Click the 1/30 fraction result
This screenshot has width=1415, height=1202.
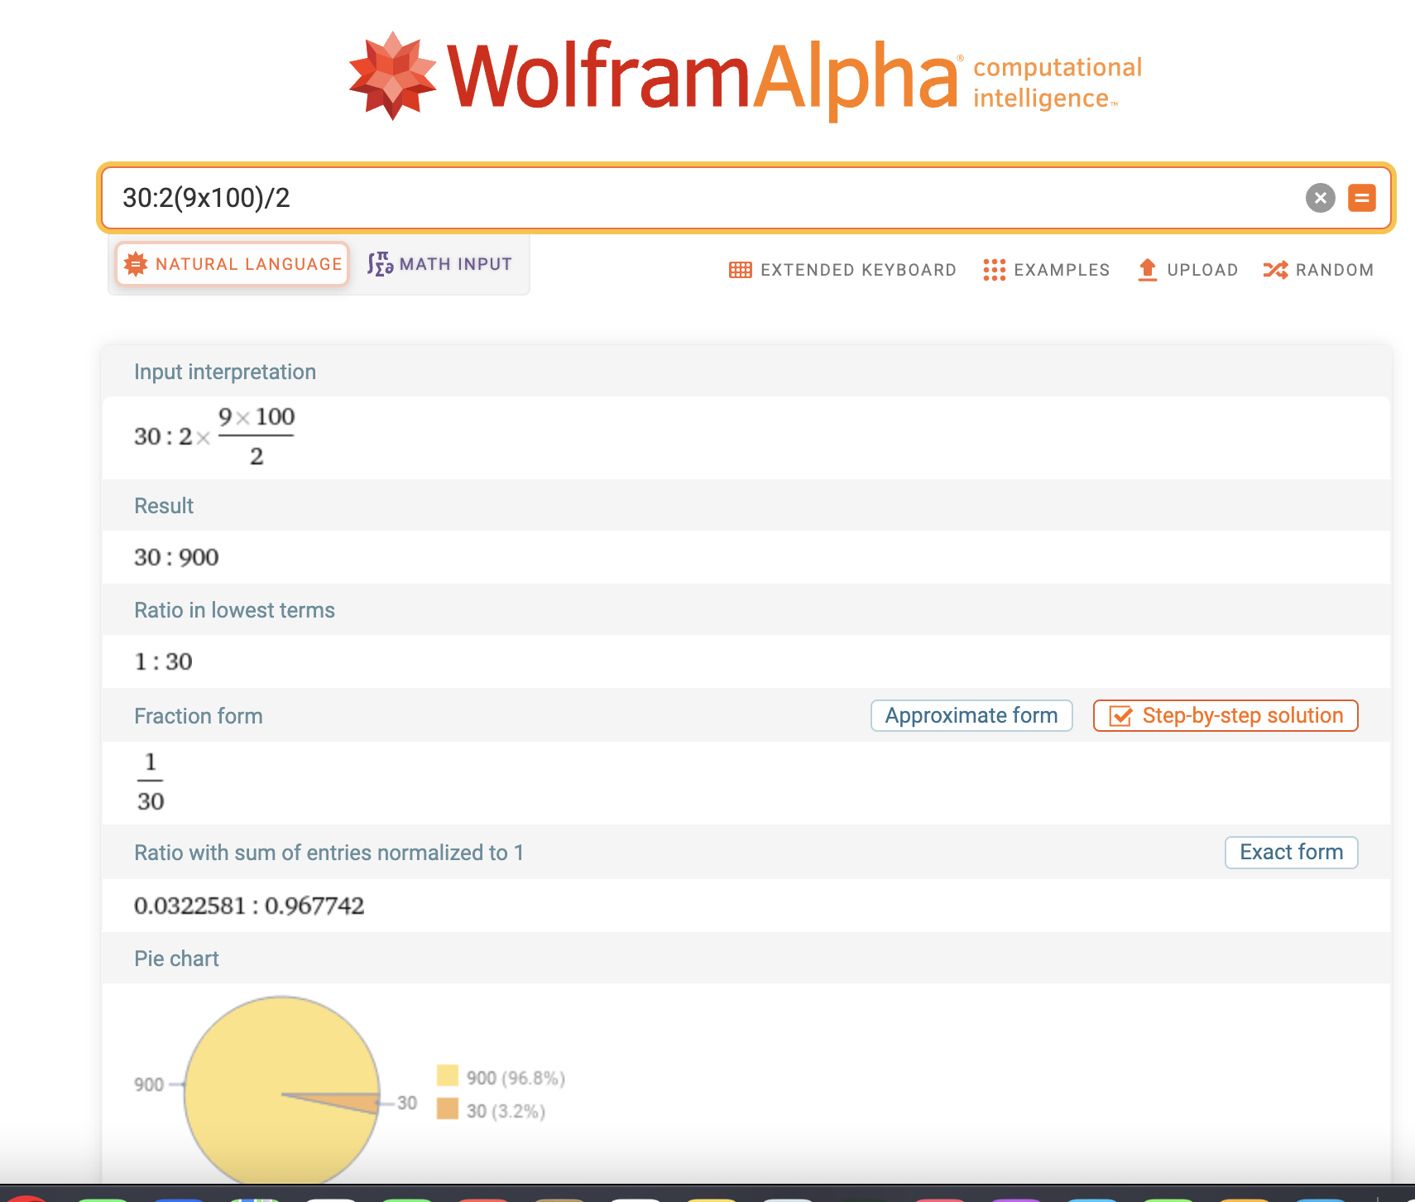(150, 781)
